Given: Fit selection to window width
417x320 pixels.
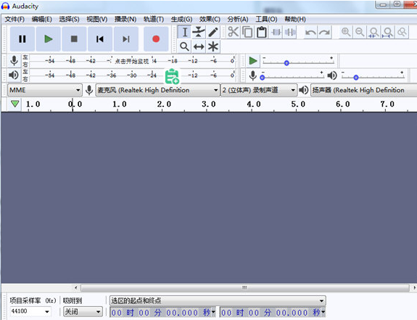Looking at the screenshot, I should tap(373, 32).
